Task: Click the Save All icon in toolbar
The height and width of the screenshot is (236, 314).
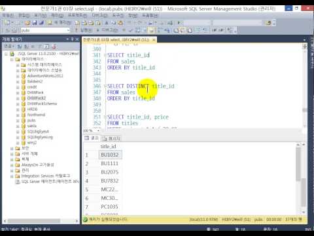Action: (x=41, y=23)
